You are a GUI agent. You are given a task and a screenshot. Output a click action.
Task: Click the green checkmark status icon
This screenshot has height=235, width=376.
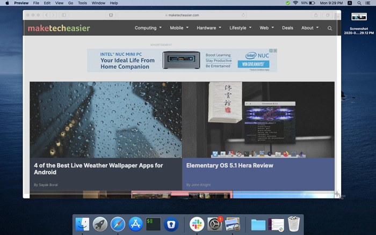(288, 3)
